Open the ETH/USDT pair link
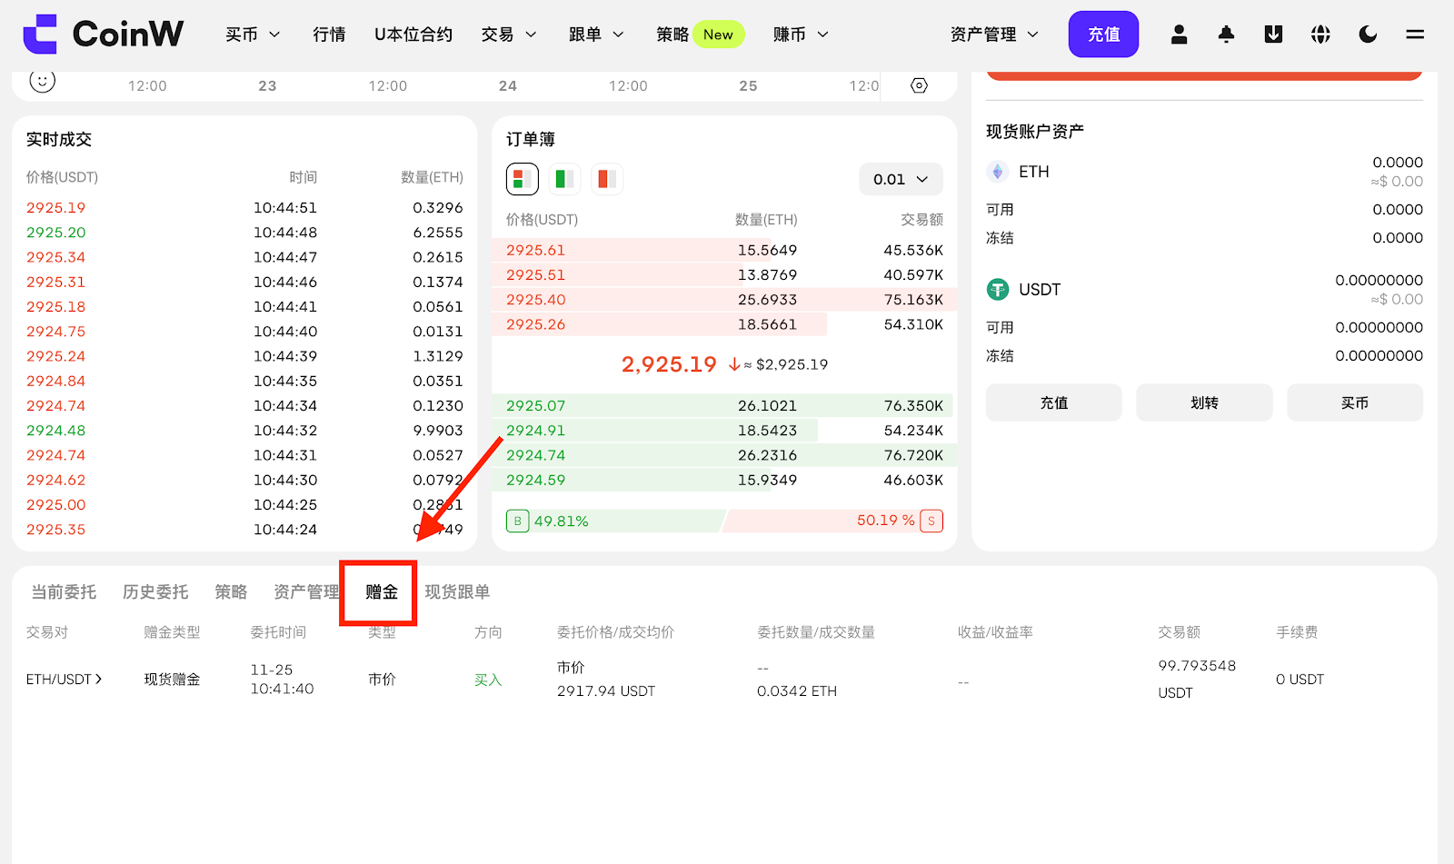The height and width of the screenshot is (864, 1454). 64,680
